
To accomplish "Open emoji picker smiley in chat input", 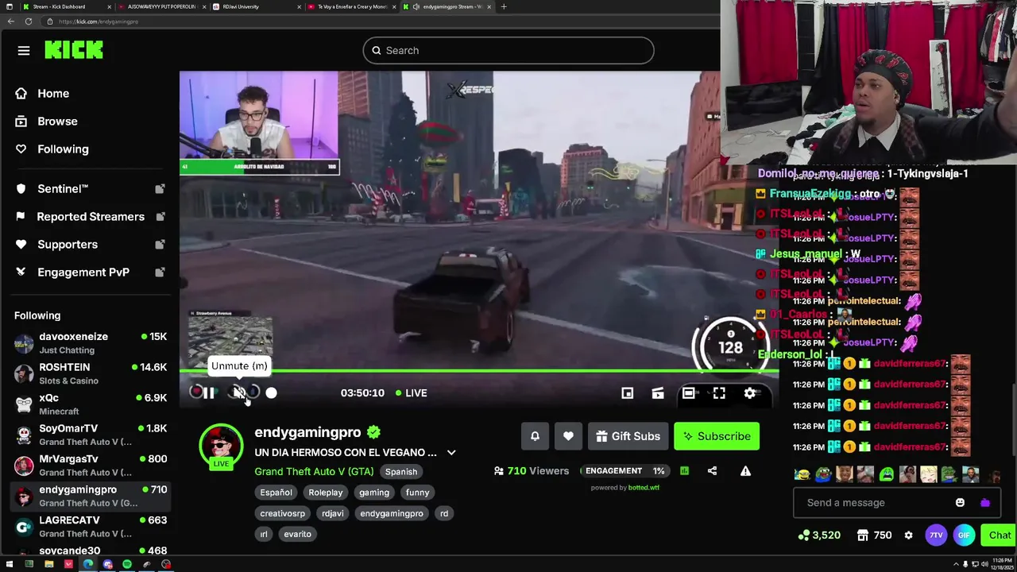I will click(x=960, y=503).
